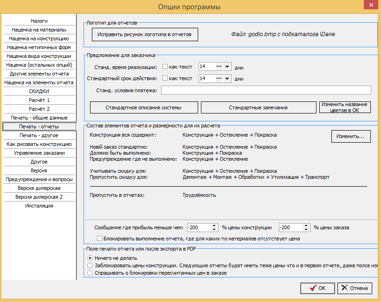Image resolution: width=381 pixels, height=302 pixels.
Task: Select 'Заблокировать цены конструкции' radio option
Action: (90, 265)
